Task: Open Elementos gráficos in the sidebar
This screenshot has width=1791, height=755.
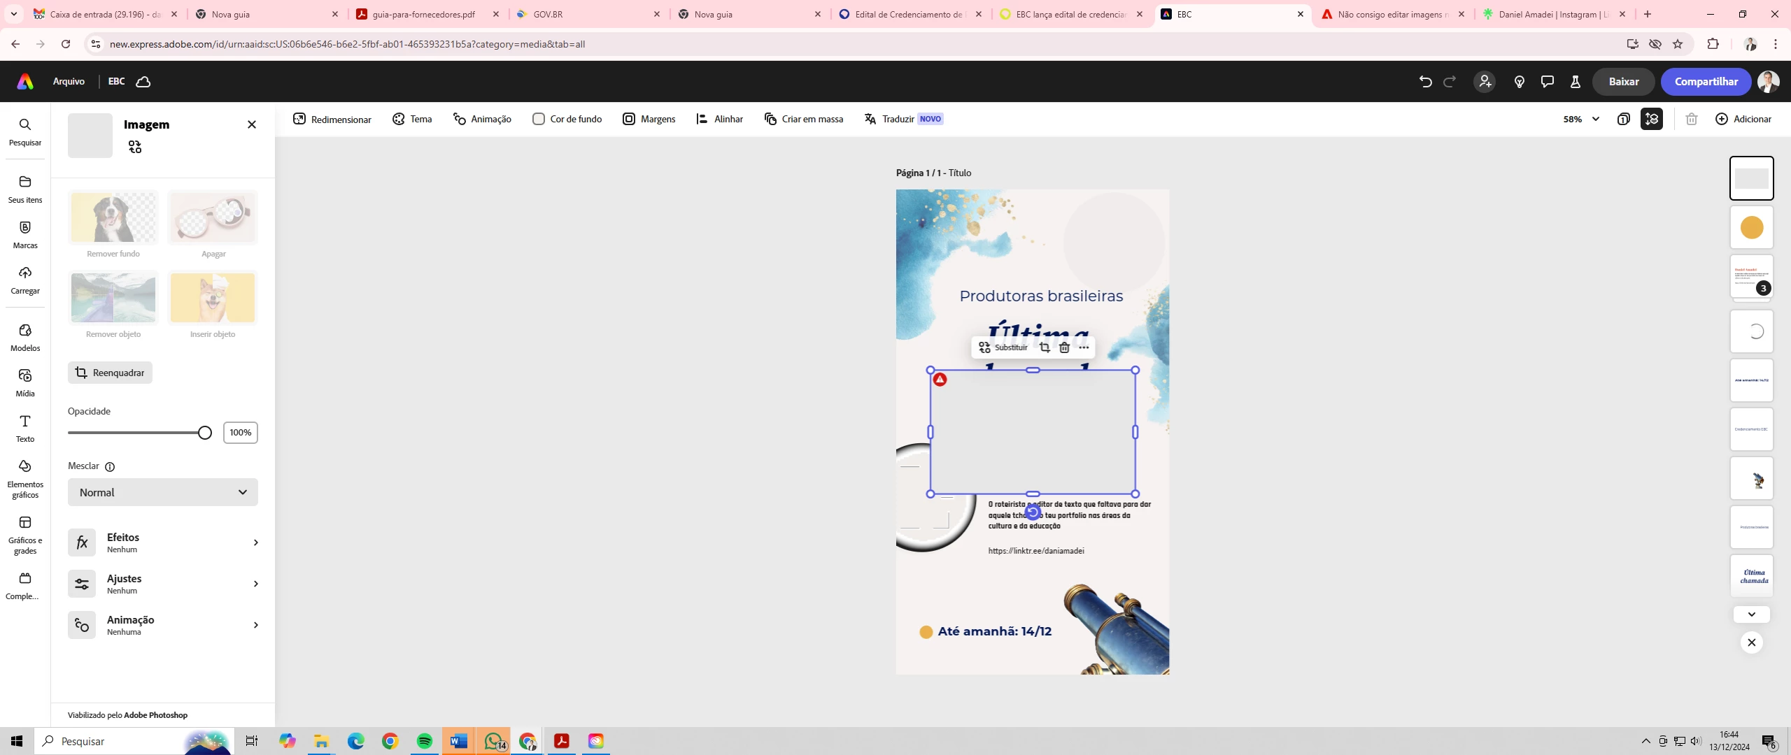Action: pos(25,478)
